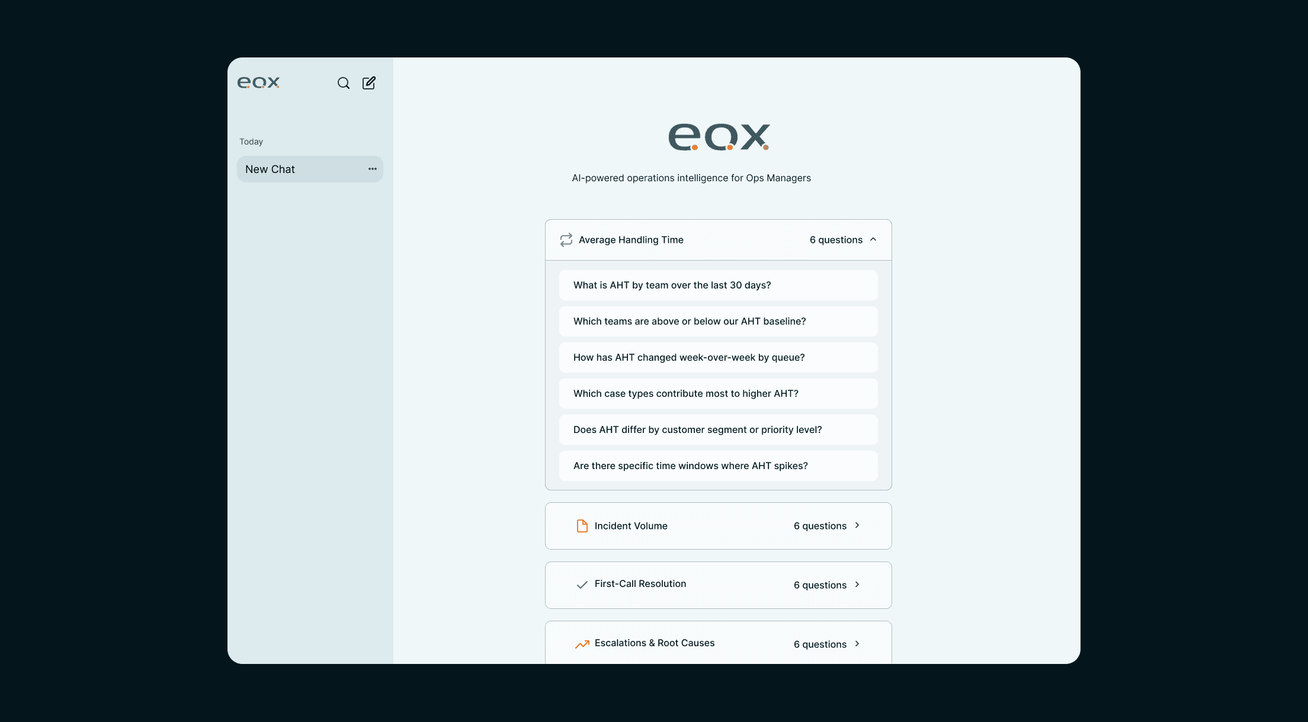Image resolution: width=1308 pixels, height=722 pixels.
Task: Expand Incident Volume questions chevron
Action: coord(857,525)
